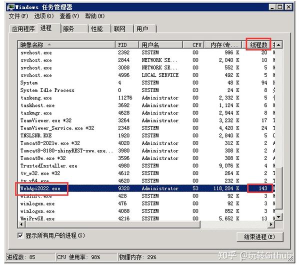Click horizontal scrollbar right arrow
Viewport: 300px width, 268px height.
coord(271,224)
